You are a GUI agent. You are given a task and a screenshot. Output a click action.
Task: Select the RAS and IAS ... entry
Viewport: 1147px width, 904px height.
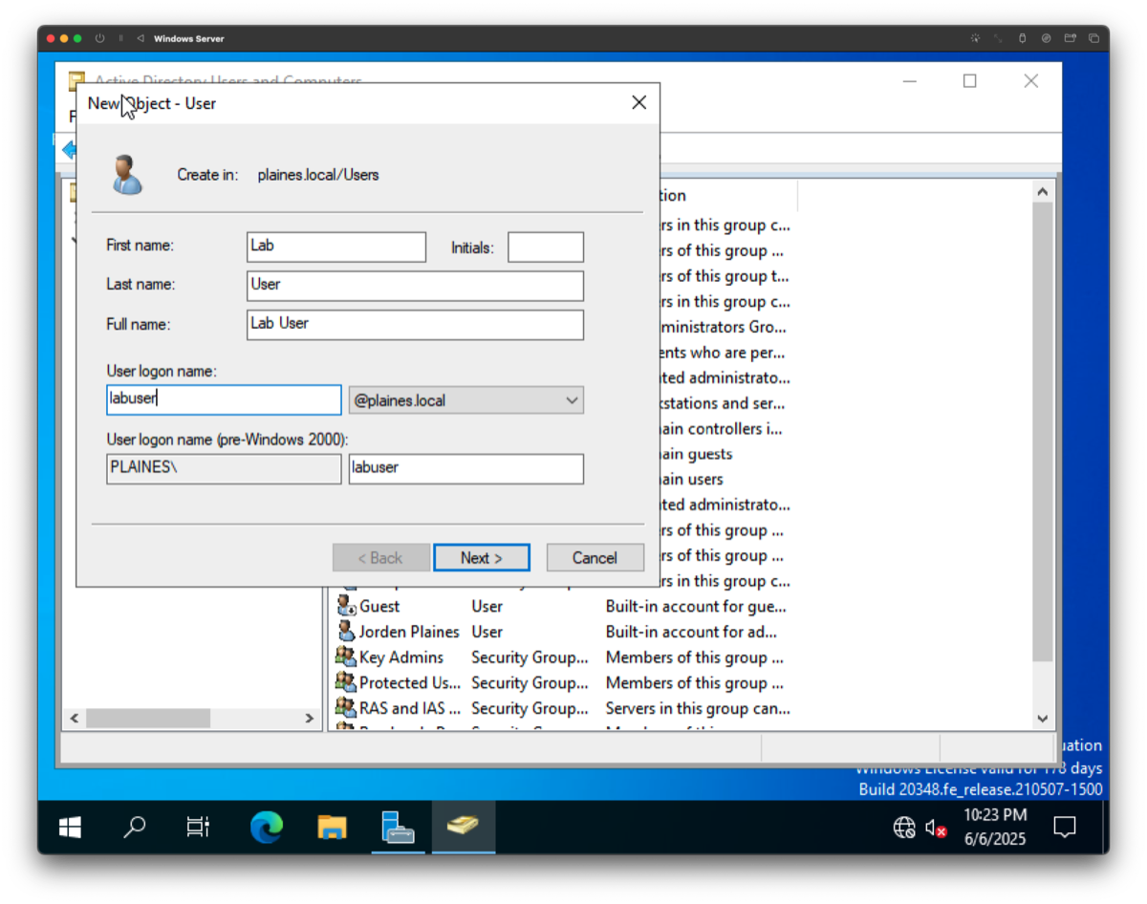coord(410,708)
